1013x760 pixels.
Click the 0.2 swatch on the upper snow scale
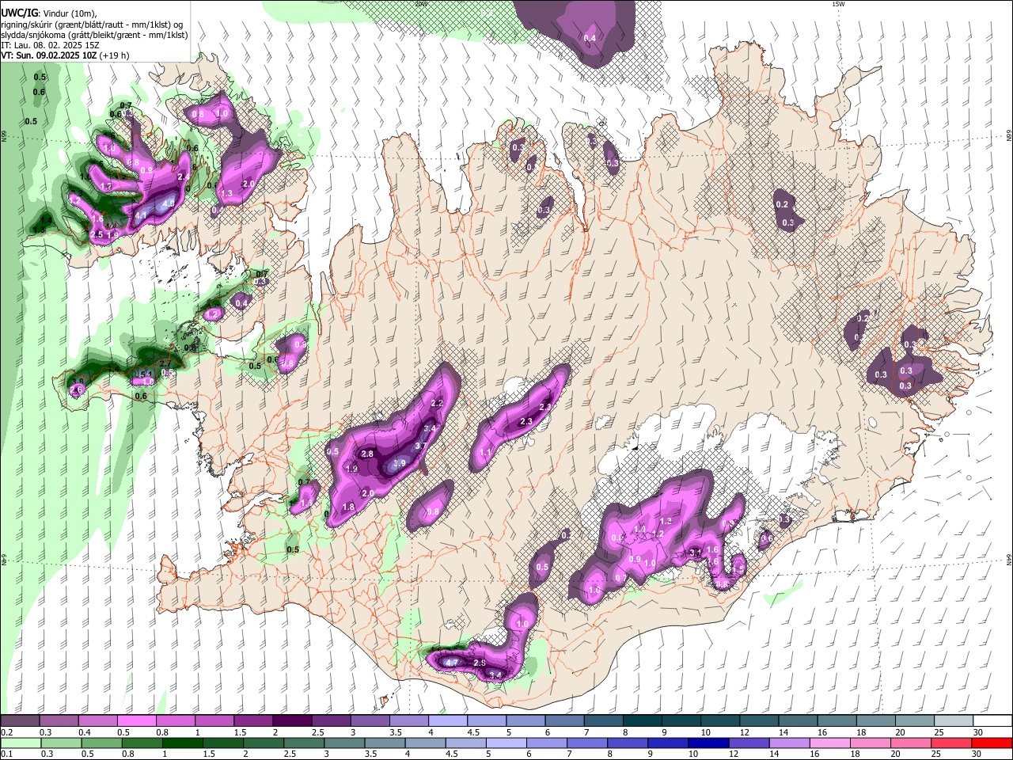20,720
